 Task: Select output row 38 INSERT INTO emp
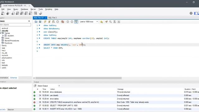[116, 109]
